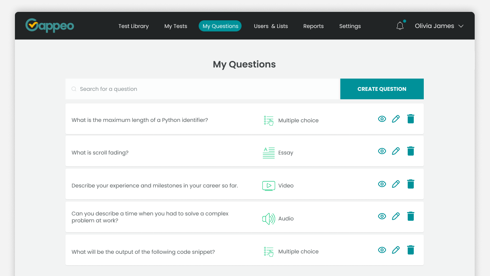
Task: Click the Gappeo logo
Action: tap(49, 25)
